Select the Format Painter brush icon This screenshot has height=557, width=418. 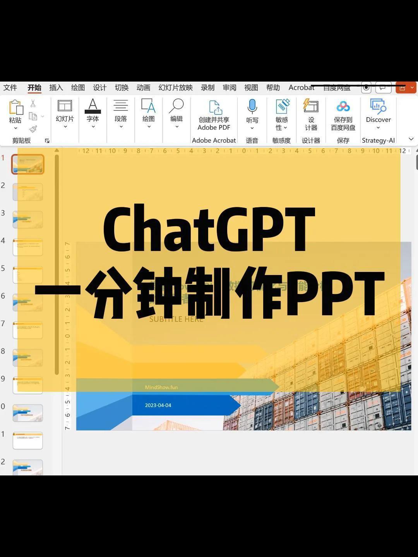[33, 129]
